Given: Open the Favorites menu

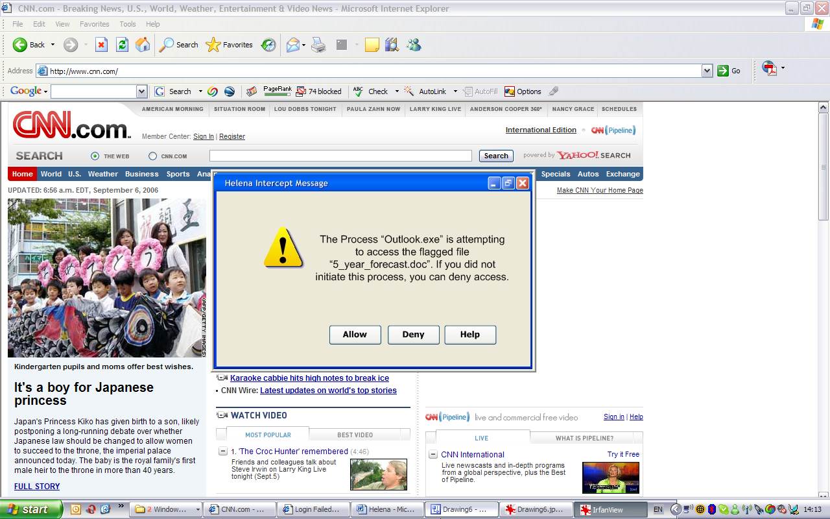Looking at the screenshot, I should [94, 24].
